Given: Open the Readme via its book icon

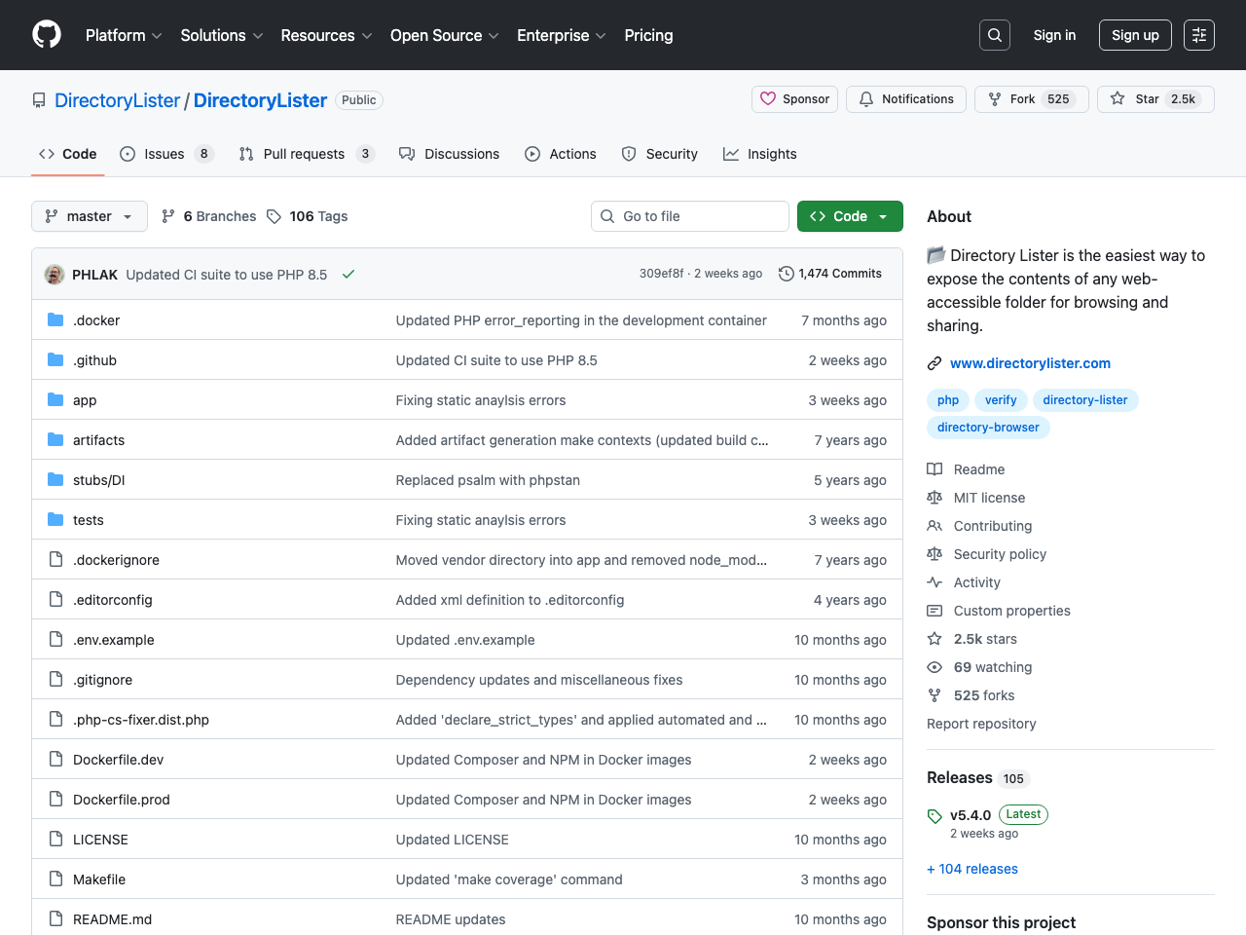Looking at the screenshot, I should click(934, 468).
